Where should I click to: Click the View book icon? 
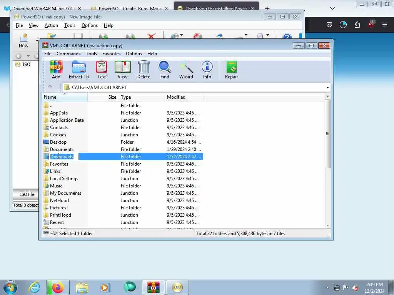click(x=123, y=70)
